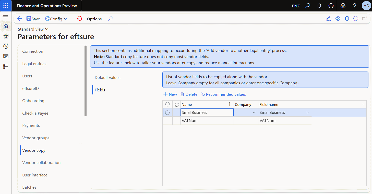The width and height of the screenshot is (372, 194).
Task: Open Modules list icon in the sidebar
Action: click(x=6, y=66)
